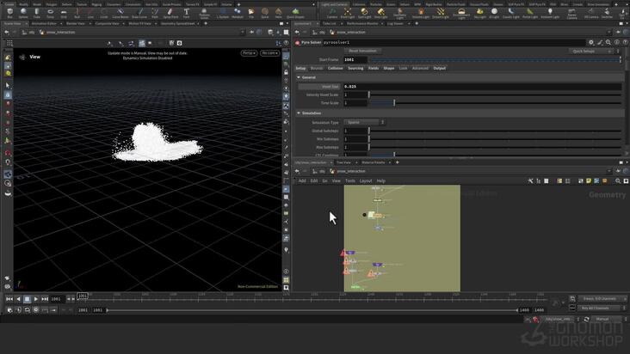The height and width of the screenshot is (354, 630).
Task: Add a sticky note in network editor
Action: [x=589, y=181]
